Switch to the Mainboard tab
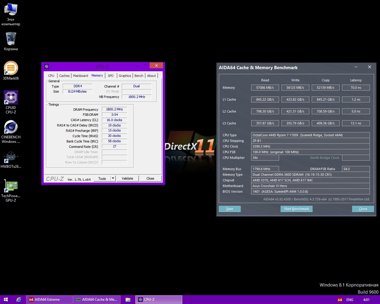 tap(80, 76)
